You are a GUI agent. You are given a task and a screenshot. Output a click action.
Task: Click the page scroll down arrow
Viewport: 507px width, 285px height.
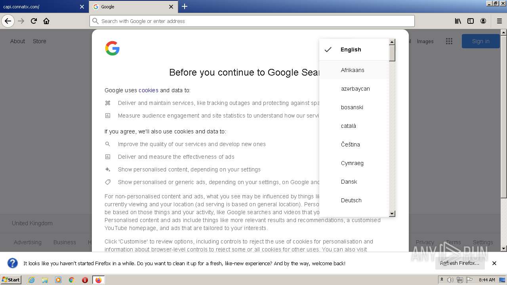(x=503, y=249)
